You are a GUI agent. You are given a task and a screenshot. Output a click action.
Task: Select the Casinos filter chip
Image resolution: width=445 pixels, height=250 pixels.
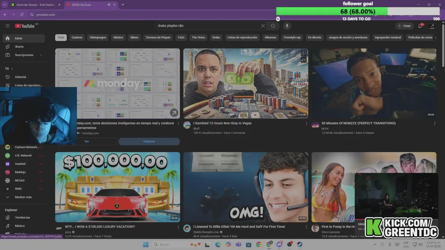tap(77, 37)
